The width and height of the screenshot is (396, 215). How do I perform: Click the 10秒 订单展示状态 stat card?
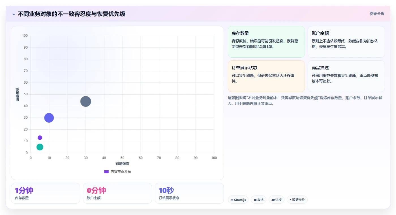coord(189,193)
